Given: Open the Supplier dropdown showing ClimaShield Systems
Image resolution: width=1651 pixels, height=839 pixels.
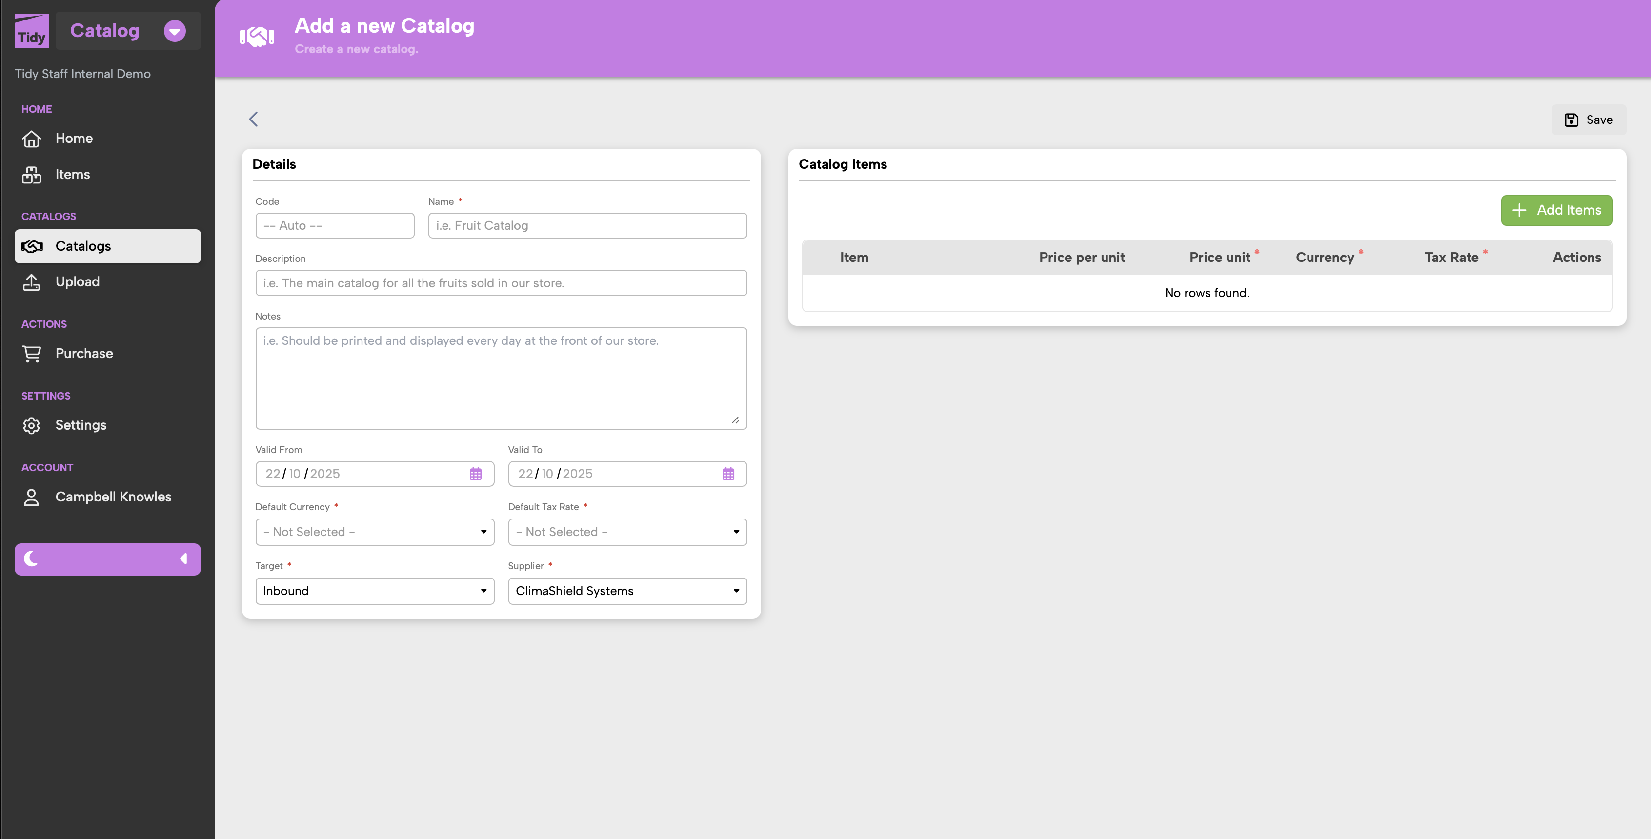Looking at the screenshot, I should 627,591.
